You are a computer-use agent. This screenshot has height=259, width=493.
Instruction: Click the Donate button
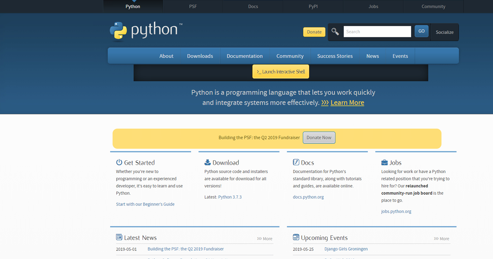pyautogui.click(x=314, y=32)
